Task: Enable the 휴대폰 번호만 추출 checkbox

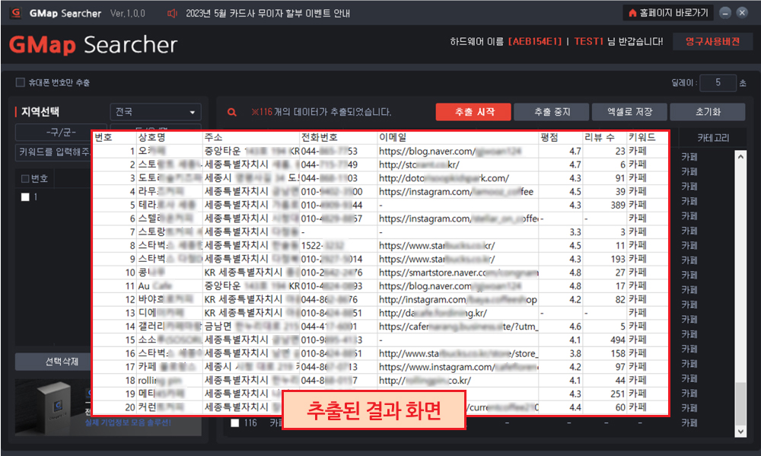Action: tap(21, 82)
